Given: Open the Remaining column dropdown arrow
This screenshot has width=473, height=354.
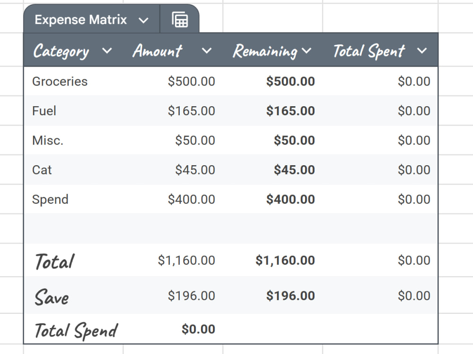Looking at the screenshot, I should coord(306,51).
